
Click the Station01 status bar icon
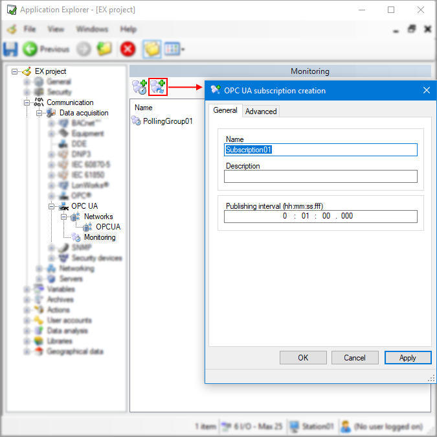point(295,427)
